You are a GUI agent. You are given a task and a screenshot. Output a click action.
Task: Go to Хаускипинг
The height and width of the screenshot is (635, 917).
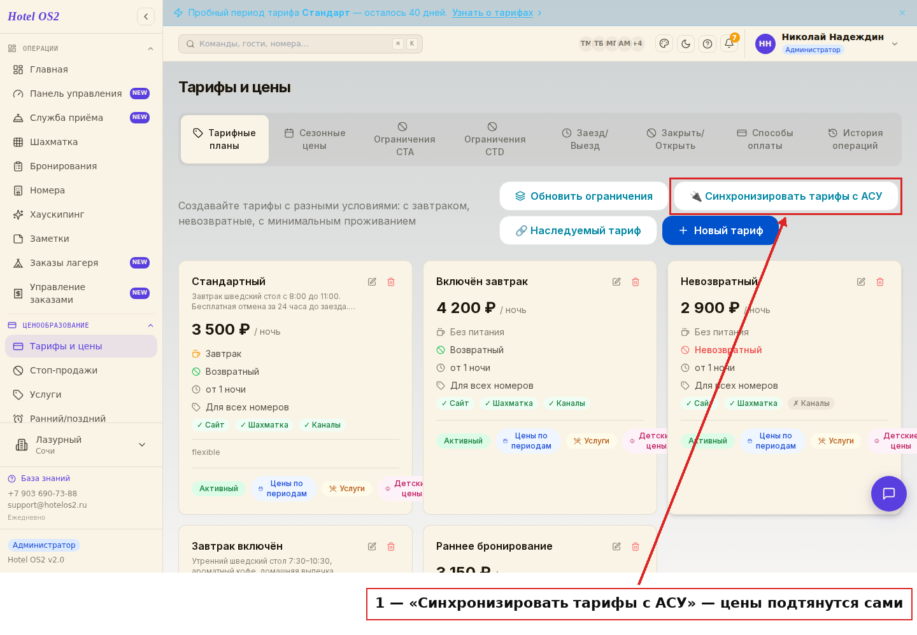click(x=81, y=214)
